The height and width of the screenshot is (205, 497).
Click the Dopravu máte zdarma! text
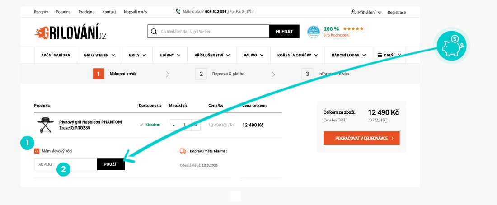tap(208, 151)
